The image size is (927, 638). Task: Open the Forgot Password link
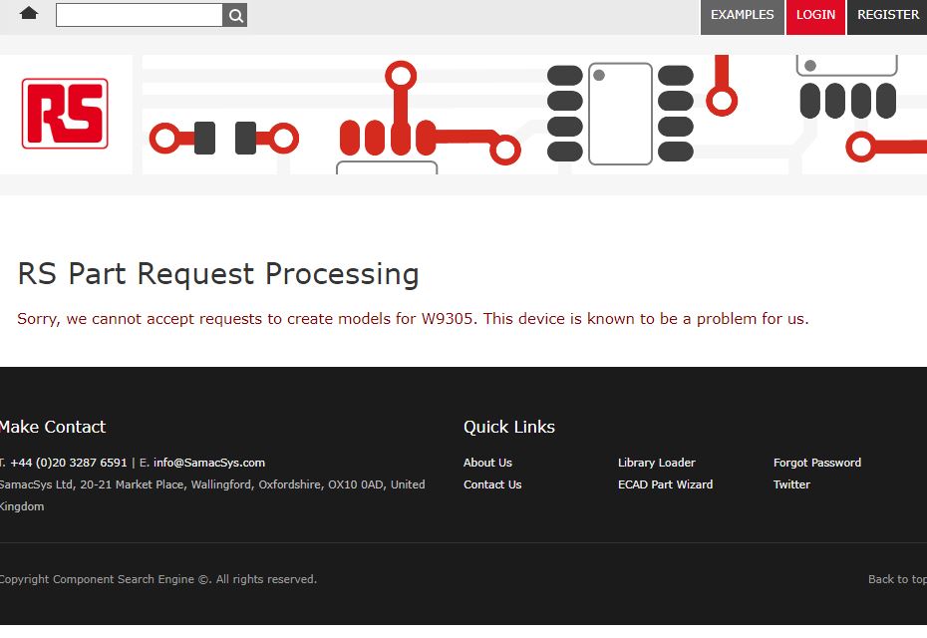(817, 463)
